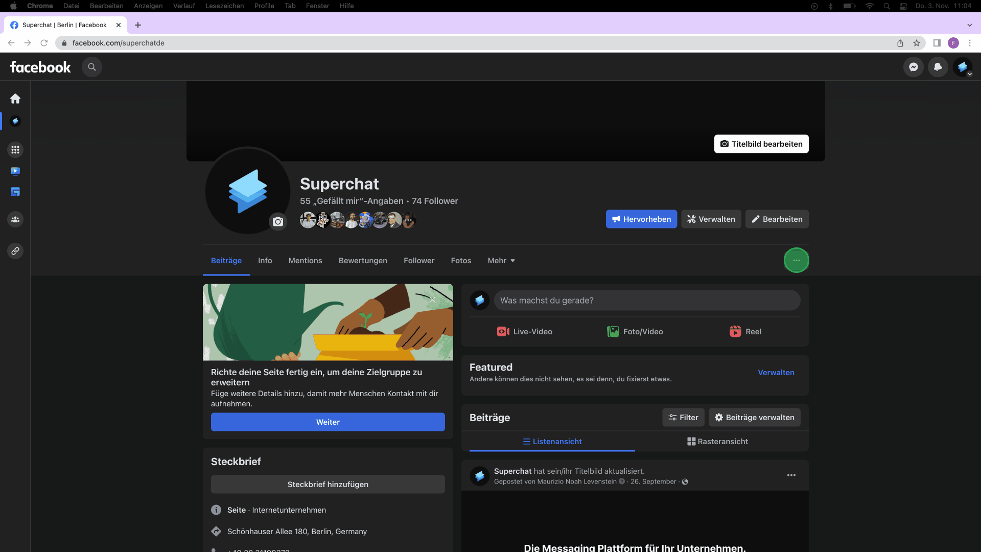
Task: Open the apps grid menu in sidebar
Action: point(15,150)
